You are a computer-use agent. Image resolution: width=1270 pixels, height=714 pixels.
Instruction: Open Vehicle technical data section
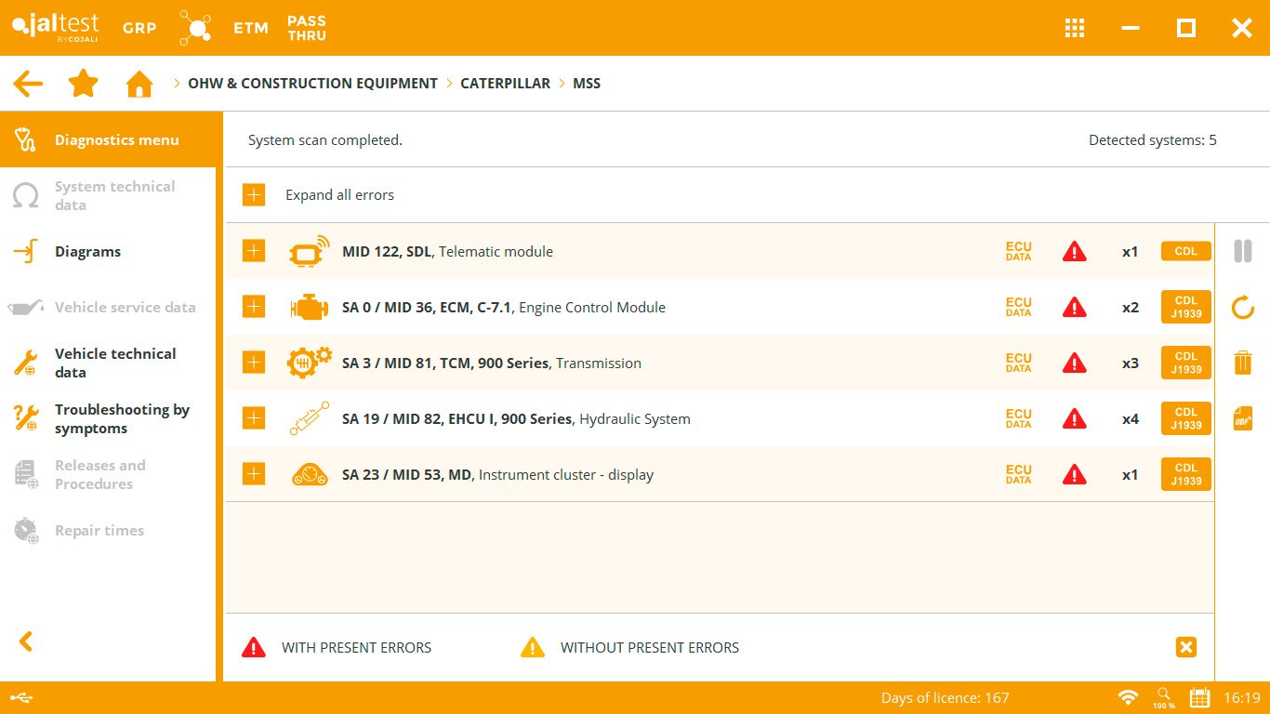[115, 364]
